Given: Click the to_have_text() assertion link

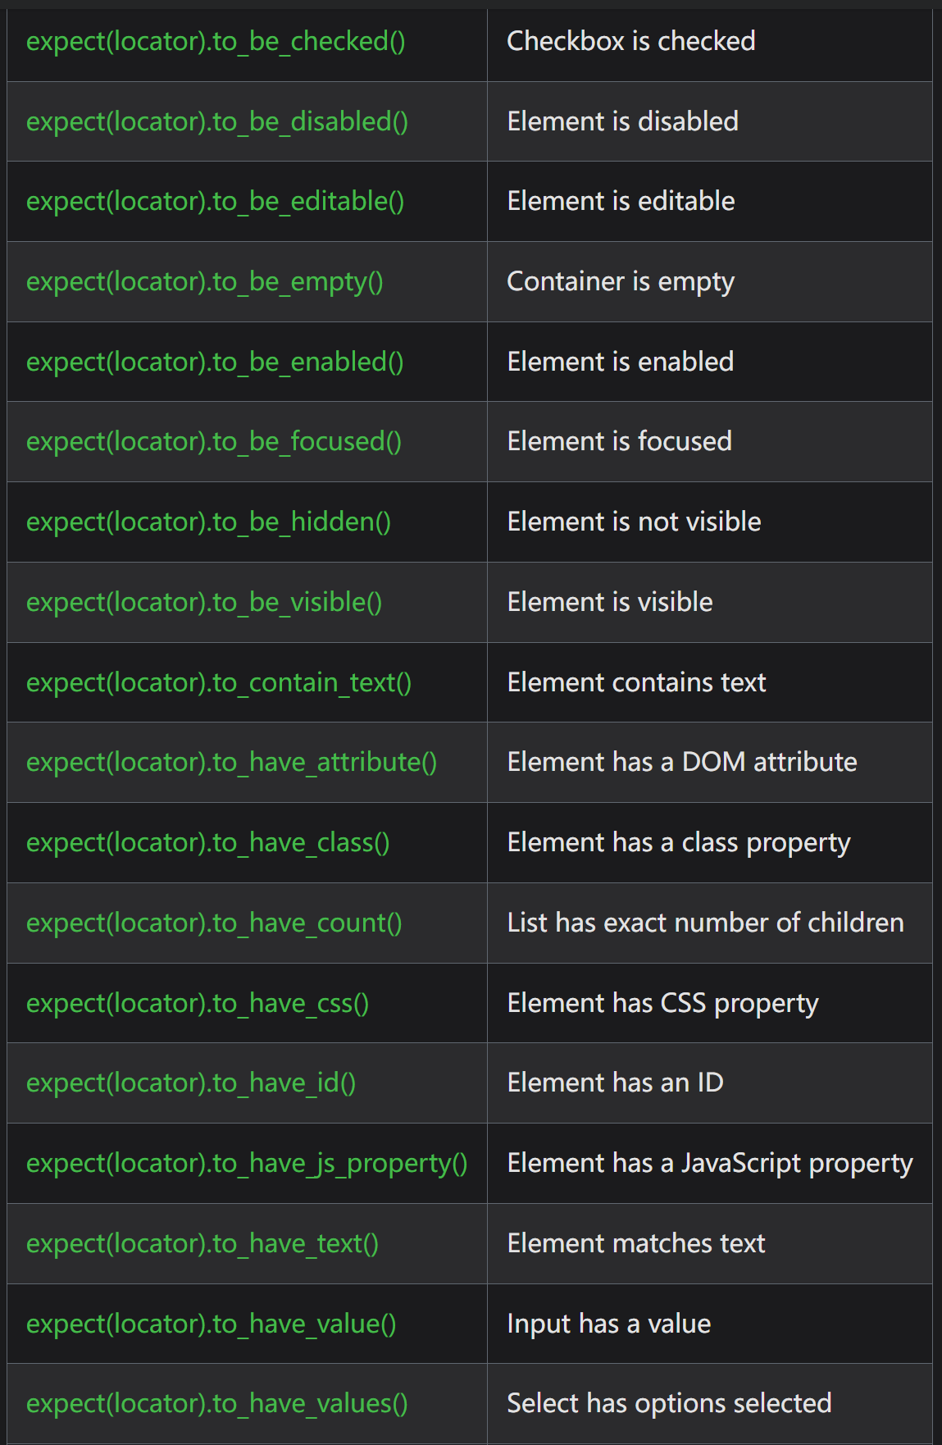Looking at the screenshot, I should pos(203,1243).
